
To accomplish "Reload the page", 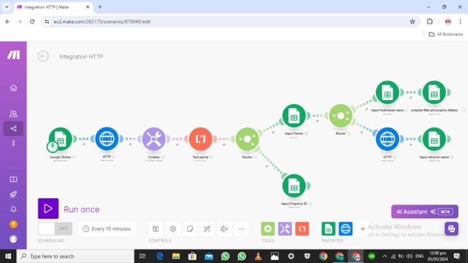I will pyautogui.click(x=32, y=21).
